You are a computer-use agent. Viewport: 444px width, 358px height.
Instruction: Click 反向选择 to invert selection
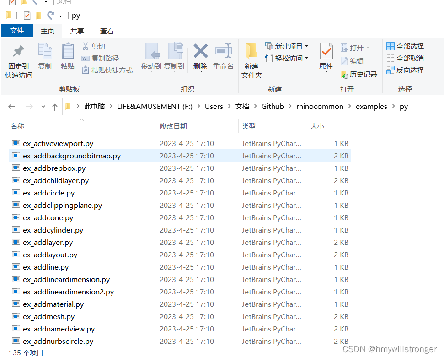tap(404, 70)
